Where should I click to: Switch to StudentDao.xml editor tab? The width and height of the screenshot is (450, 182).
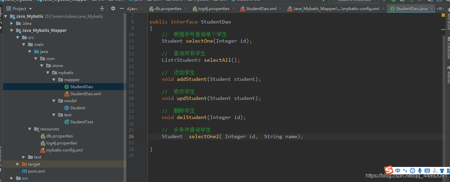261,9
